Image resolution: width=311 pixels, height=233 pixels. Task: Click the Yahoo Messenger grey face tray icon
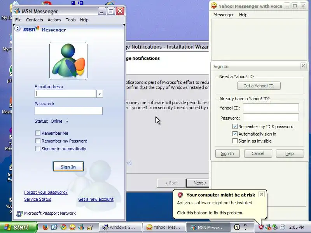(x=282, y=227)
